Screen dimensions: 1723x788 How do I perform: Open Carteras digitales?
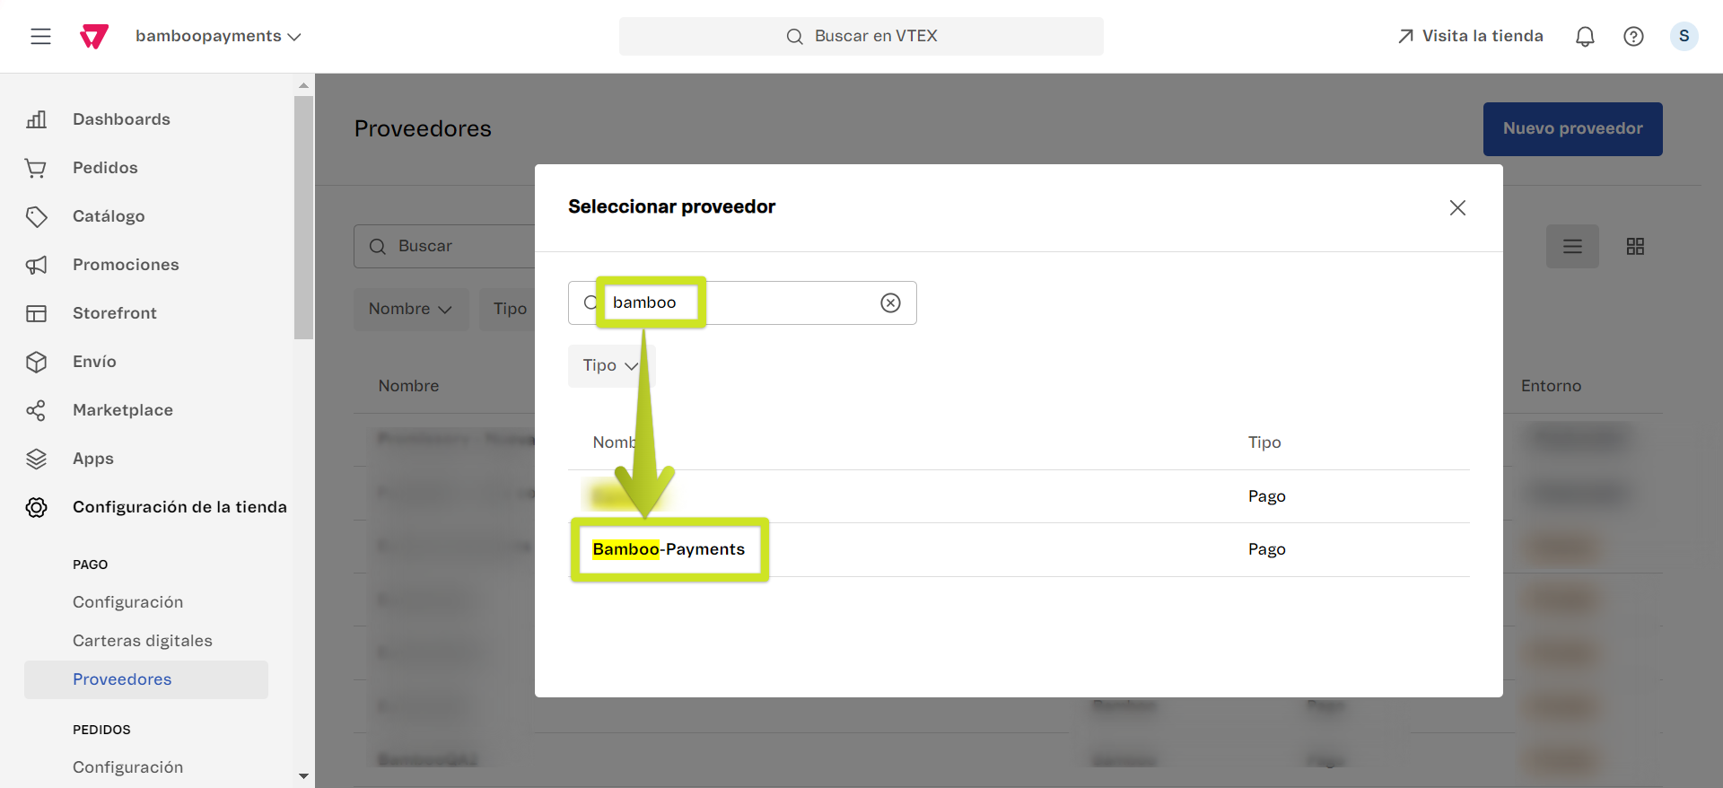click(x=143, y=641)
